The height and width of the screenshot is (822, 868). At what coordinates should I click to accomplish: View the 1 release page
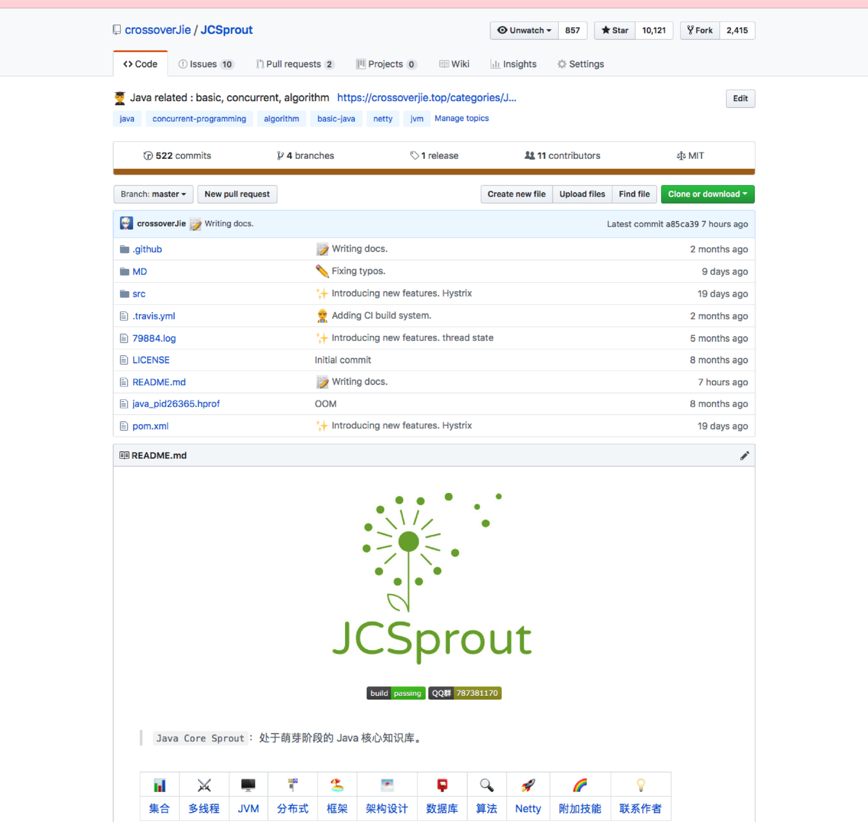pyautogui.click(x=434, y=155)
